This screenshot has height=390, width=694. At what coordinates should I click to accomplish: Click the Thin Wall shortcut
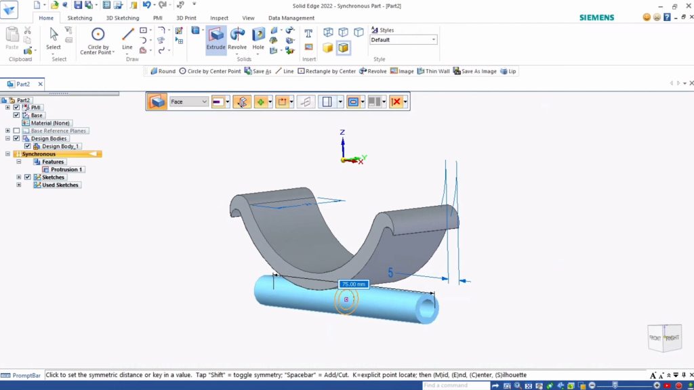click(x=433, y=71)
